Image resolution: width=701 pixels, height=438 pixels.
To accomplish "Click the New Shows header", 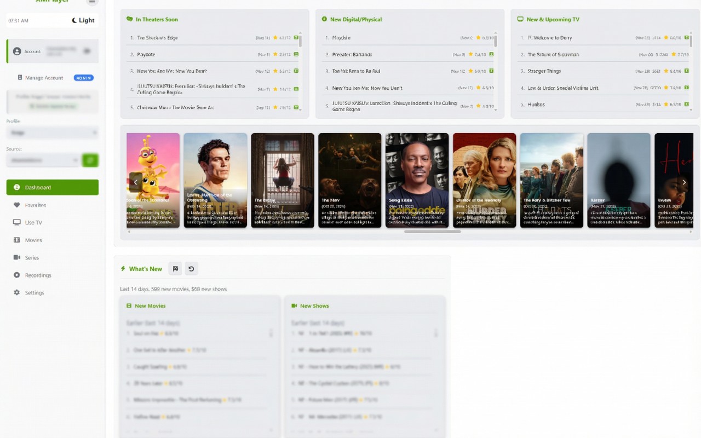I will (311, 306).
